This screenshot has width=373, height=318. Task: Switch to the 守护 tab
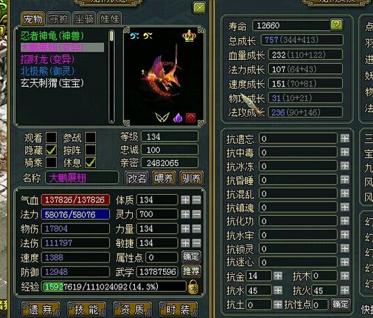pos(58,19)
